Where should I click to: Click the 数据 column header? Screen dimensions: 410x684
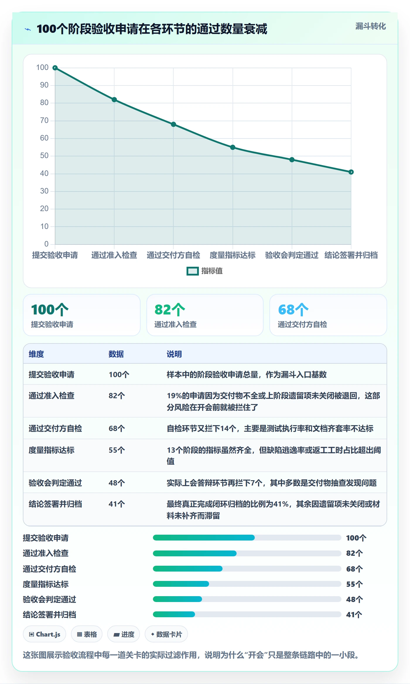(x=116, y=354)
